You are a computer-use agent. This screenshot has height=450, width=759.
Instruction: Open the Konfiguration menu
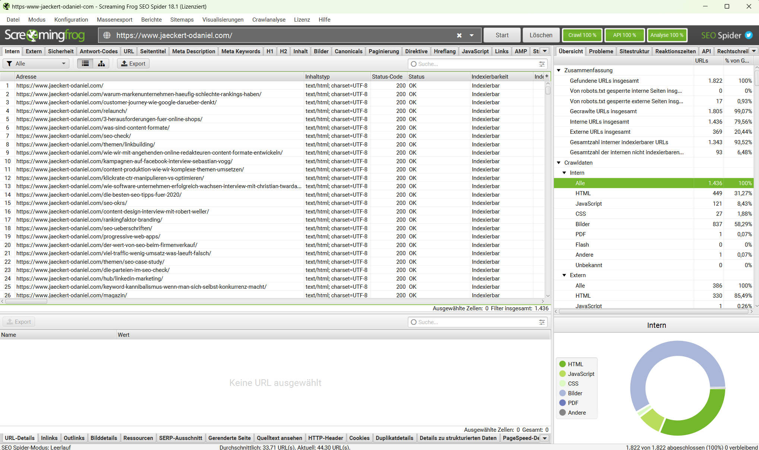click(x=71, y=20)
